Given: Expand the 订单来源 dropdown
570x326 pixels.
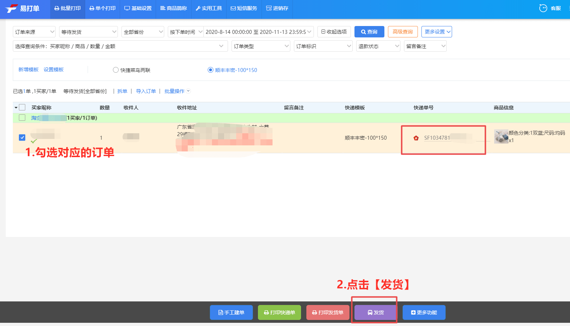Looking at the screenshot, I should point(34,32).
